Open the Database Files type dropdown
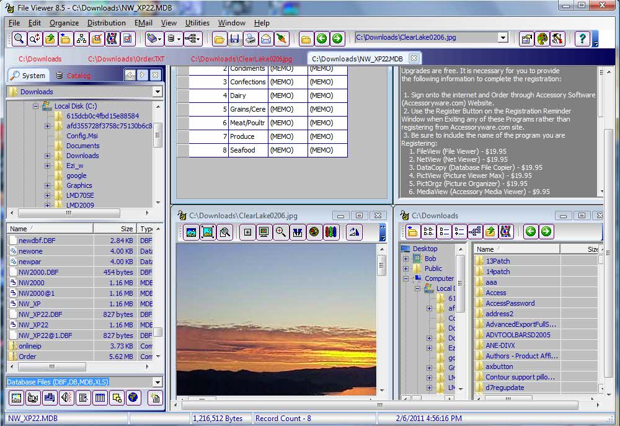The width and height of the screenshot is (620, 426). pyautogui.click(x=157, y=383)
